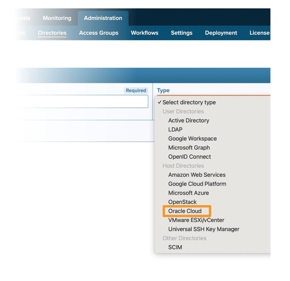Select LDAP as the directory type
Viewport: 290px width, 281px height.
tap(175, 129)
